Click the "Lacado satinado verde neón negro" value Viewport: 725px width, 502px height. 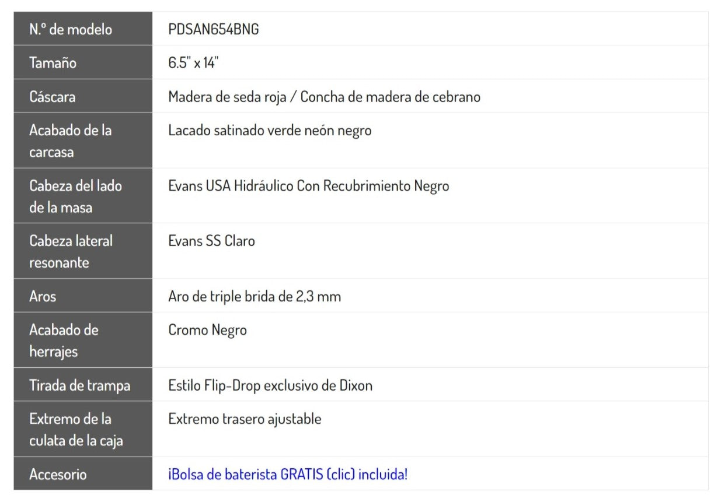click(x=270, y=131)
